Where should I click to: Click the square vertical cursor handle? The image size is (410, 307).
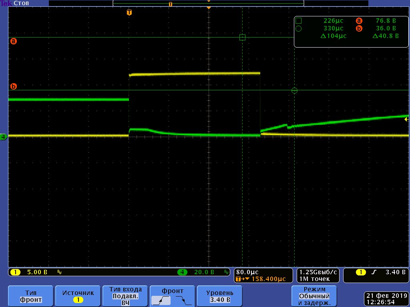point(242,37)
